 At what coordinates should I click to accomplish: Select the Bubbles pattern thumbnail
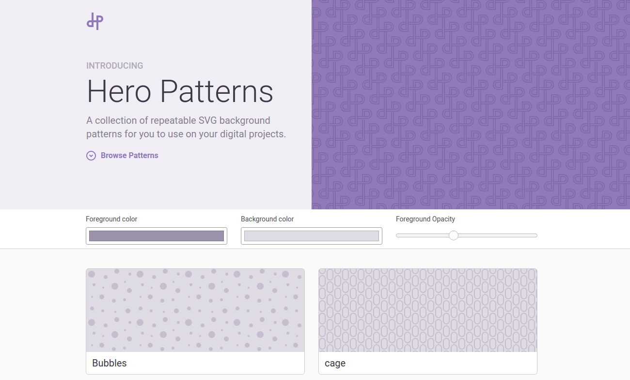[195, 310]
